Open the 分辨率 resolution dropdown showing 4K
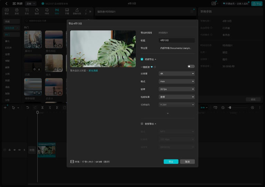265x187 pixels. (x=176, y=74)
